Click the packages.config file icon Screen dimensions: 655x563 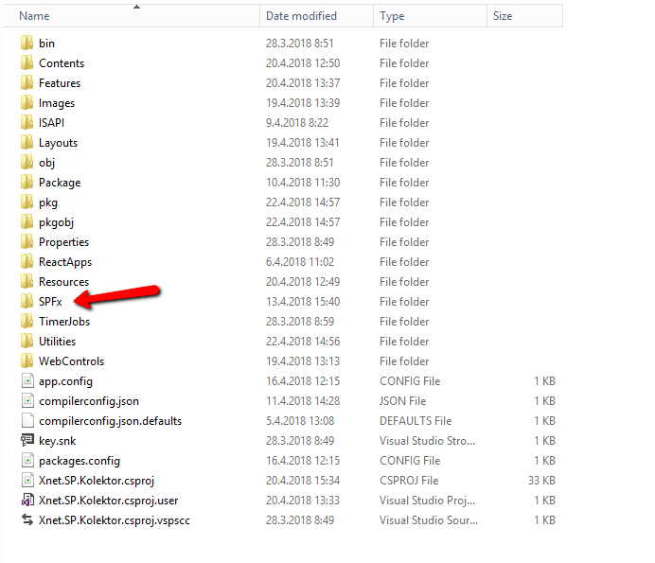tap(27, 461)
